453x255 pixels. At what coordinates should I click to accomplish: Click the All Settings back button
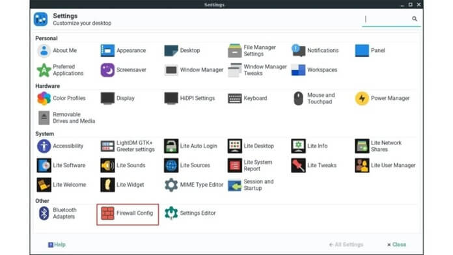pos(346,245)
